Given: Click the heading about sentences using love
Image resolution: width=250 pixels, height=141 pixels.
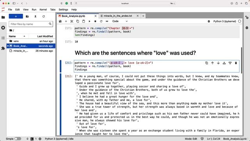Looking at the screenshot, I should pyautogui.click(x=135, y=53).
